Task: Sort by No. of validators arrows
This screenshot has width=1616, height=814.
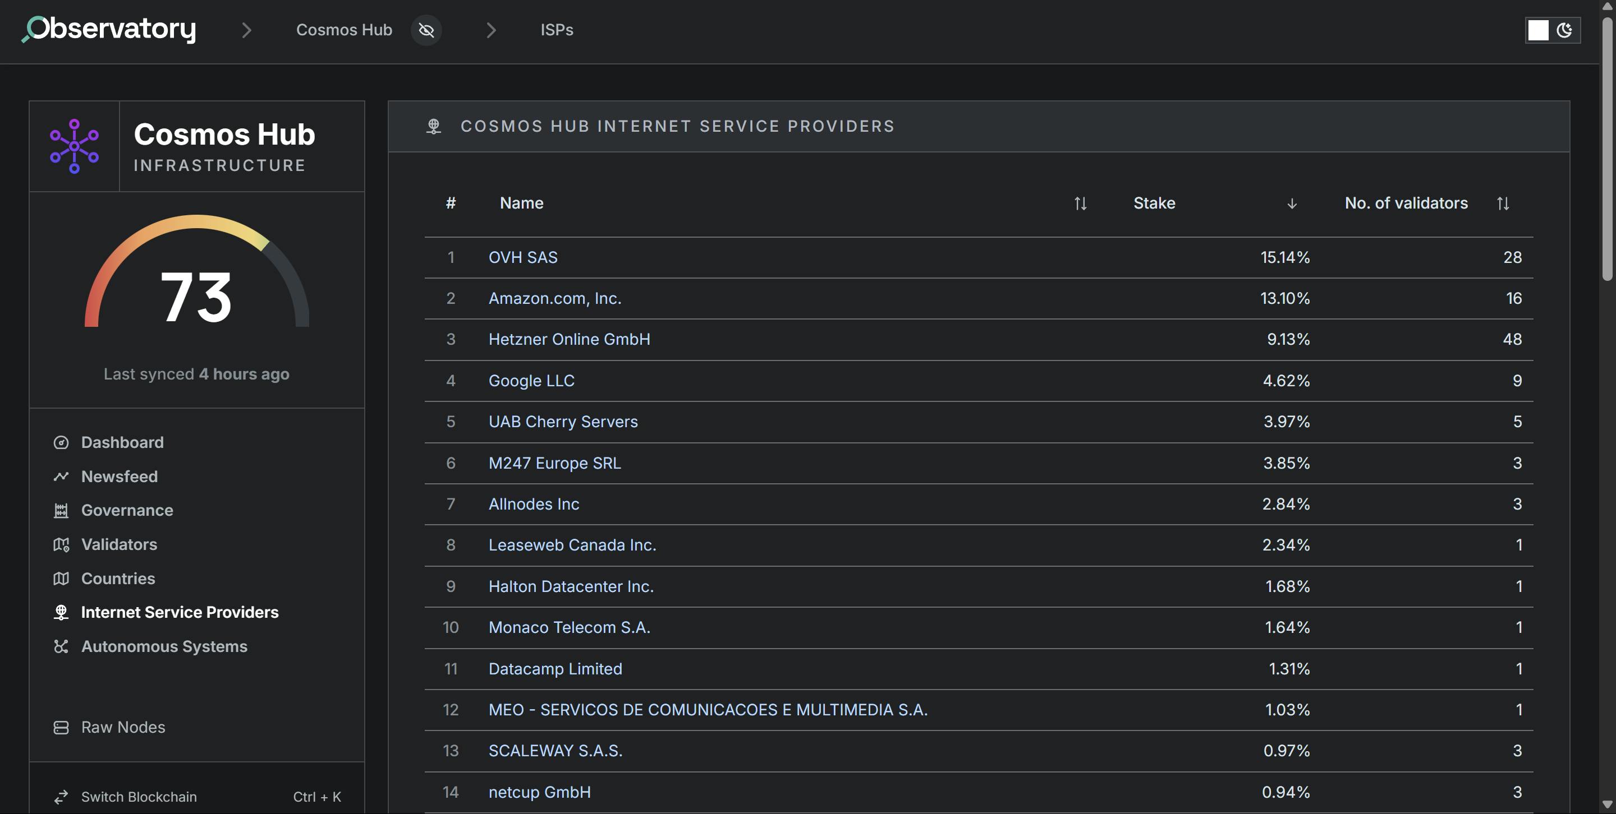Action: point(1503,203)
